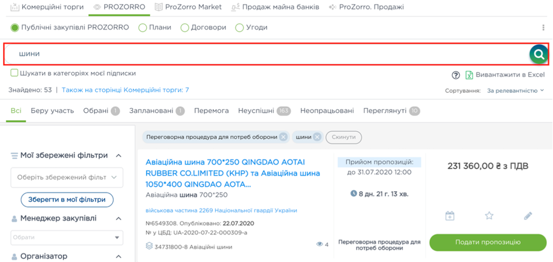This screenshot has height=262, width=553.
Task: Switch to the 'ProZorro Market' tab
Action: coord(190,7)
